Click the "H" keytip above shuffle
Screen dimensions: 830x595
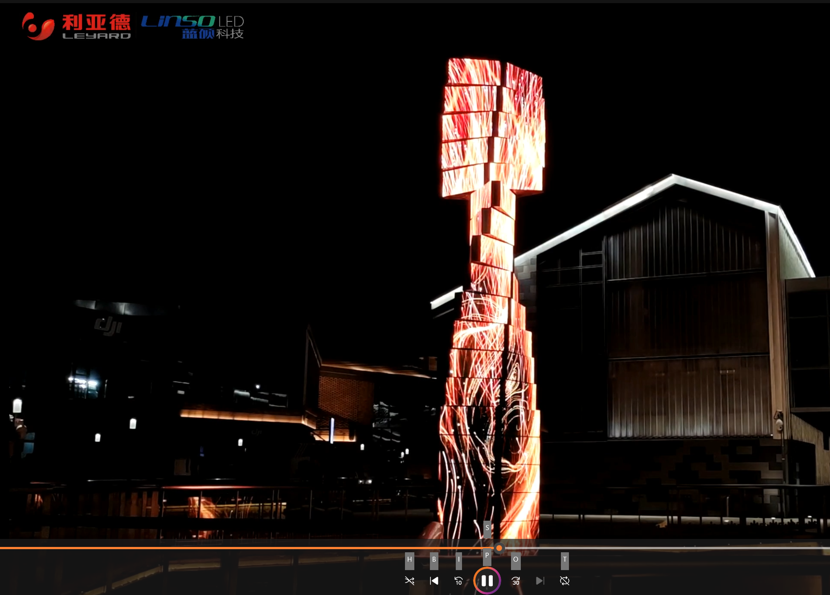click(409, 560)
